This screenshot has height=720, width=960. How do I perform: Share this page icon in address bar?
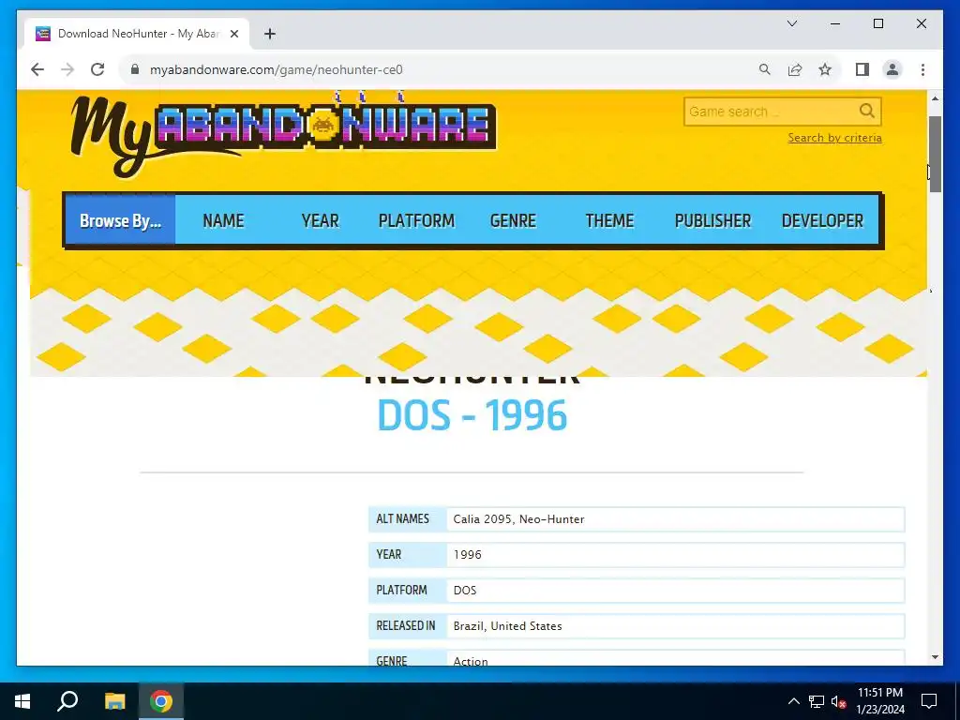click(795, 69)
